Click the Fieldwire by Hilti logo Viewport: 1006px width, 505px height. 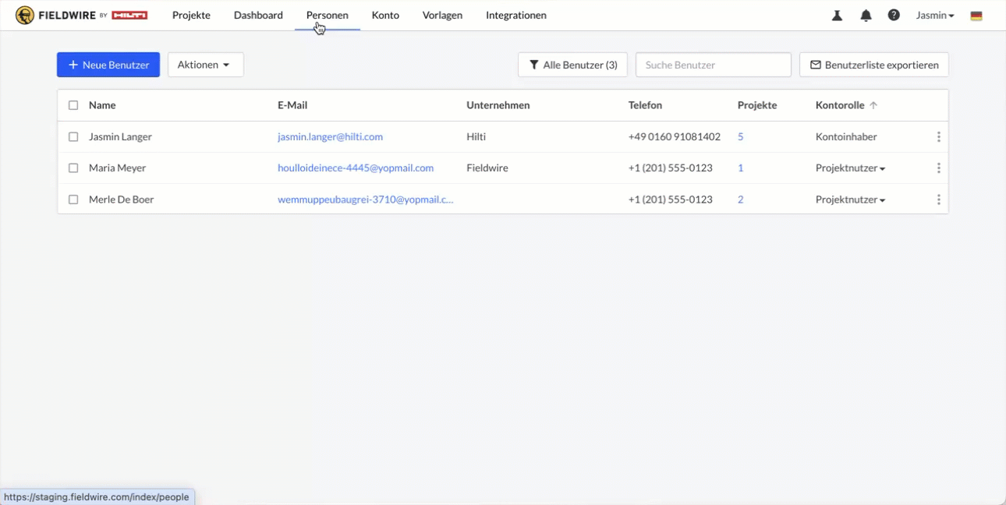click(82, 16)
